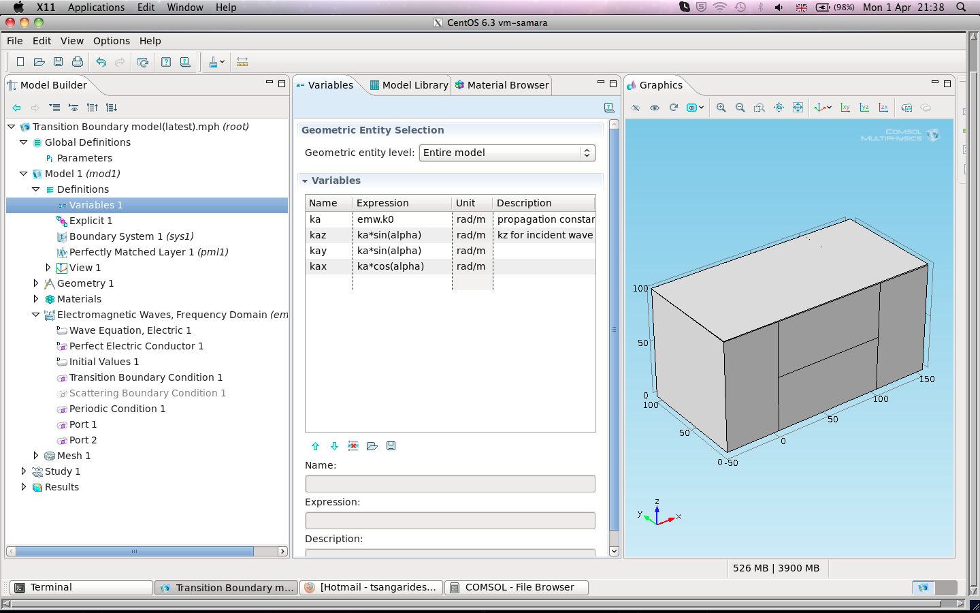Switch to Material Browser tab
980x613 pixels.
coord(502,85)
